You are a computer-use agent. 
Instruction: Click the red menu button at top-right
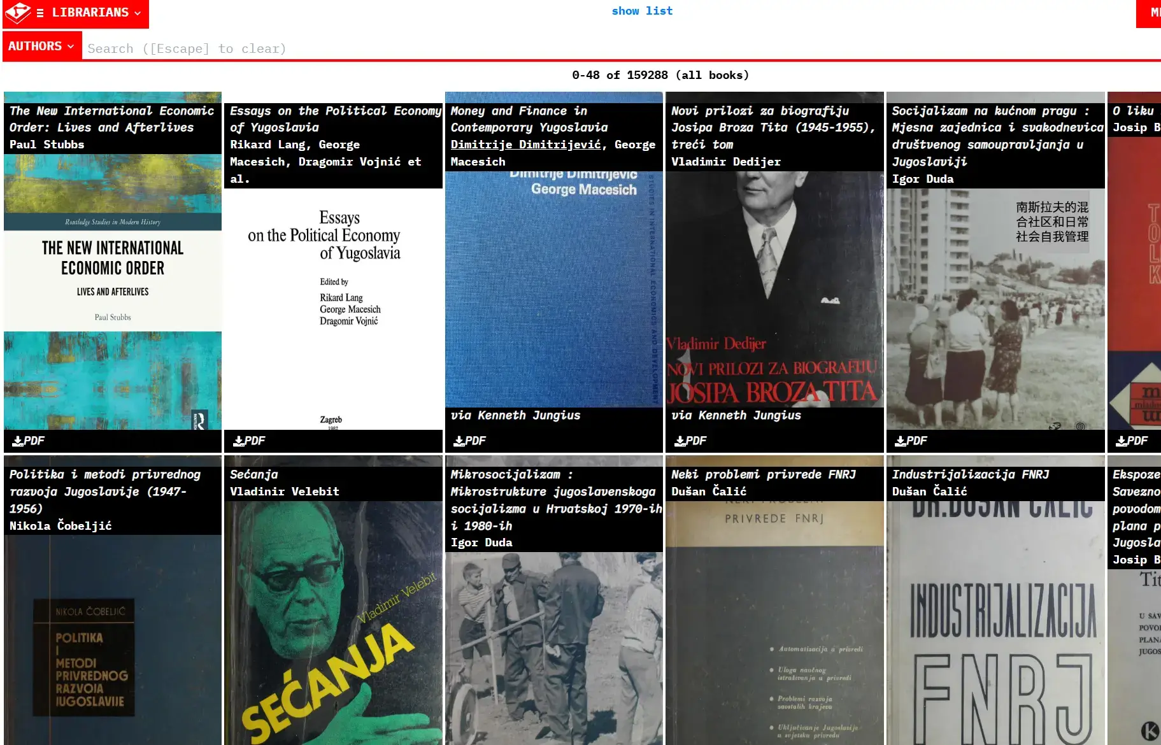click(x=1150, y=13)
